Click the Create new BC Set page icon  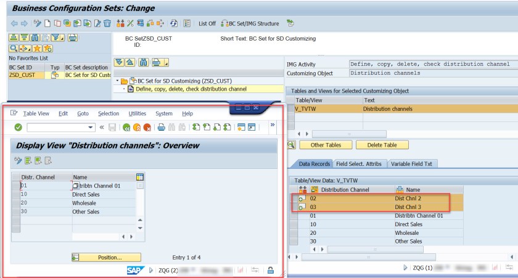tap(47, 23)
